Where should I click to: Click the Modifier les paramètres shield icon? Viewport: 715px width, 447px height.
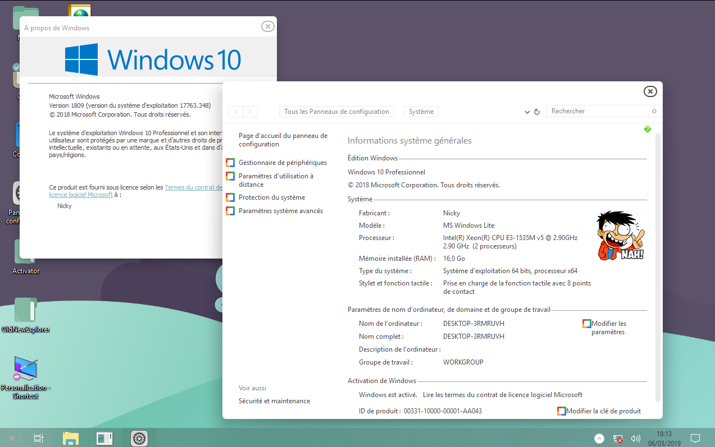(586, 324)
